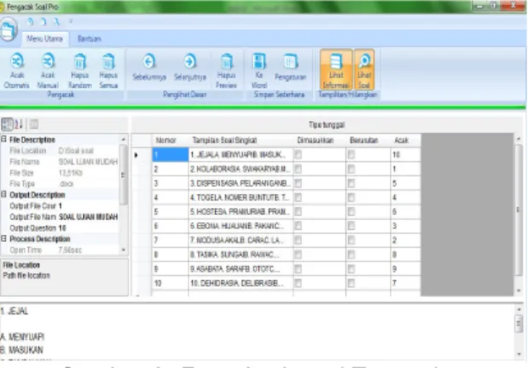Click the first quick access toolbar icon
This screenshot has height=368, width=528.
pyautogui.click(x=30, y=22)
